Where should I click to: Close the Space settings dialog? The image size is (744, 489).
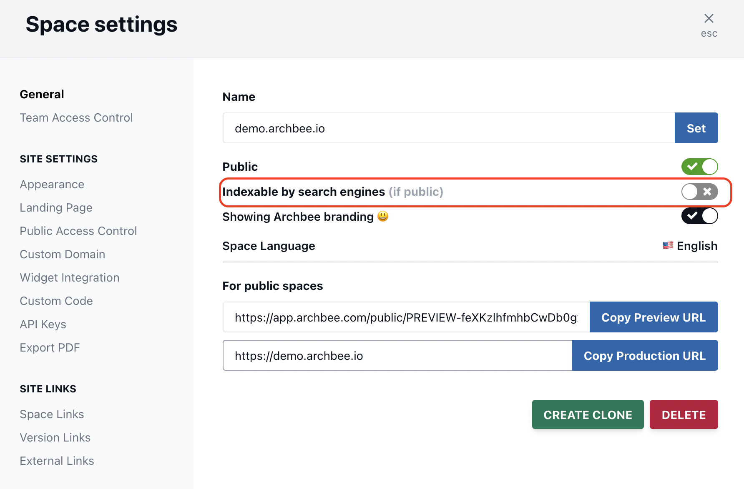click(709, 18)
